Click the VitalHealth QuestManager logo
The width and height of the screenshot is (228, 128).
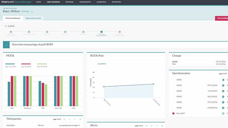click(x=16, y=2)
